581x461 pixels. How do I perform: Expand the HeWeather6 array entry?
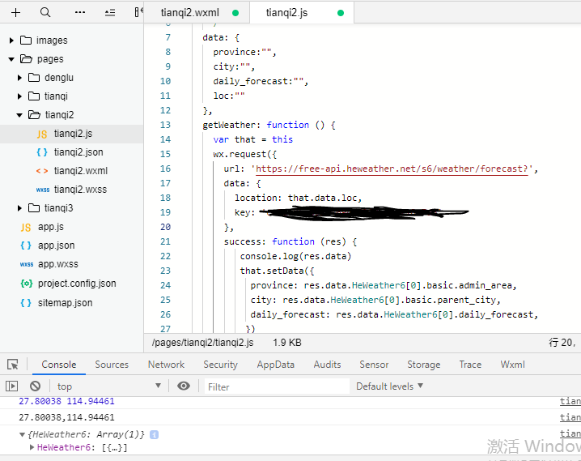click(32, 447)
